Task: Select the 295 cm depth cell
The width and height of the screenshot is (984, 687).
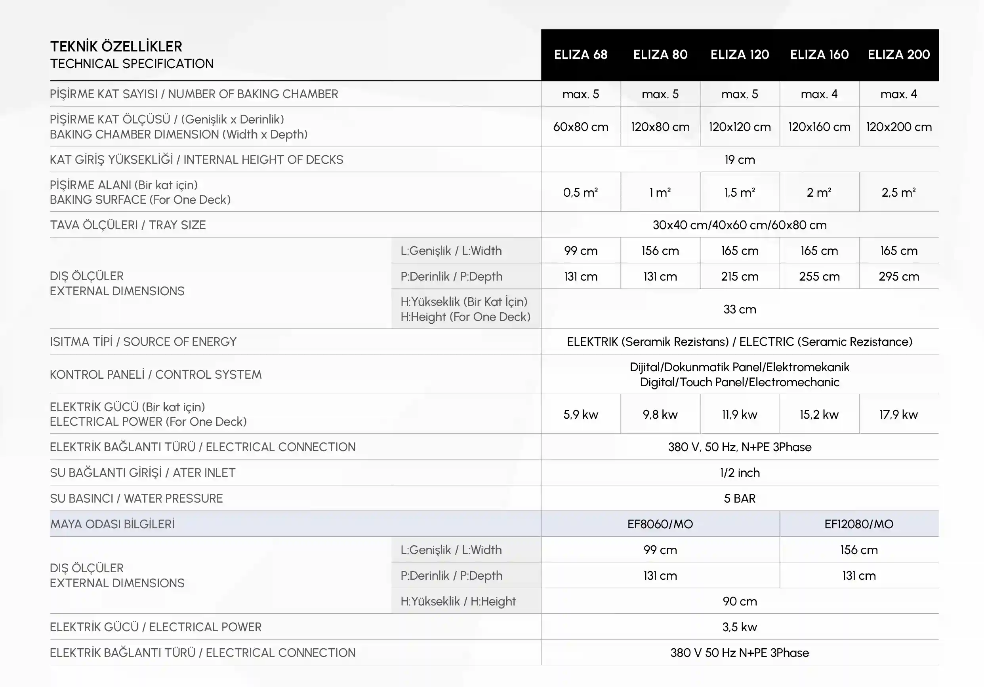Action: 898,277
